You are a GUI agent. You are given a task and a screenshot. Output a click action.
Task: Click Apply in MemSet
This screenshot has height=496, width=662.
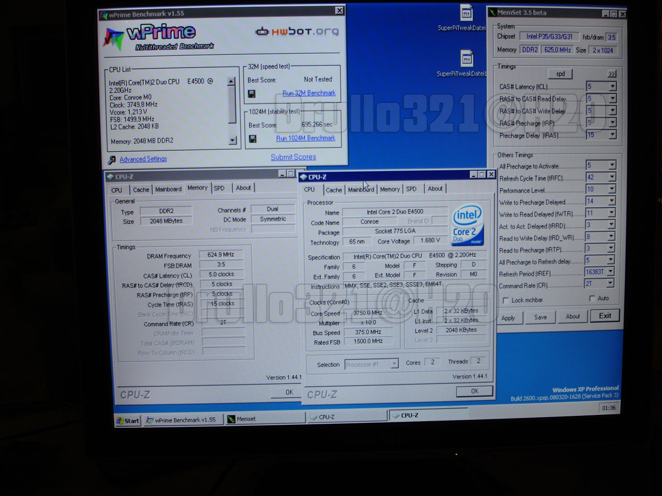point(508,318)
